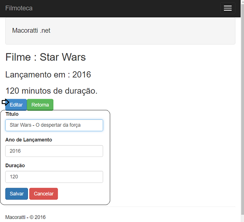This screenshot has height=222, width=244.
Task: Click the 120 minutos de duração text
Action: (x=52, y=91)
